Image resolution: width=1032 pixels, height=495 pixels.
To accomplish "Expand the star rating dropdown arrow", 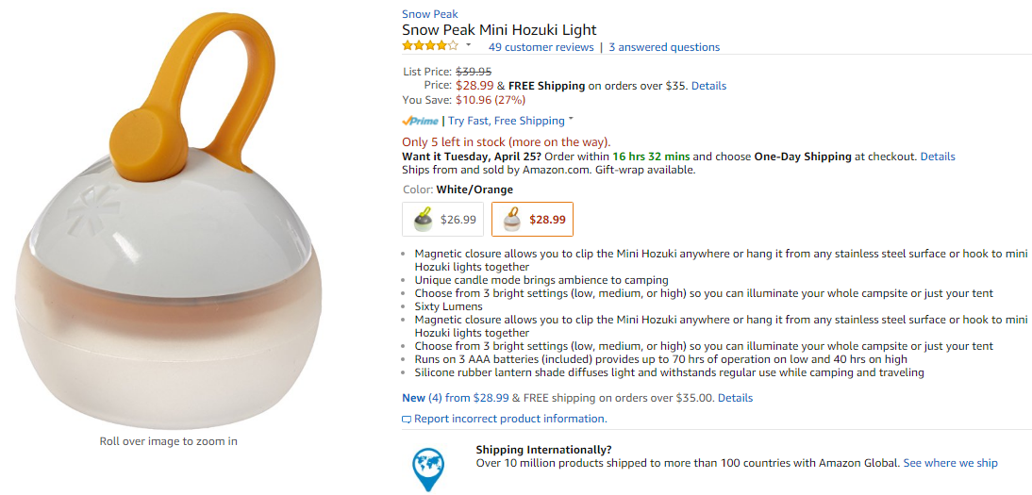I will click(x=468, y=45).
